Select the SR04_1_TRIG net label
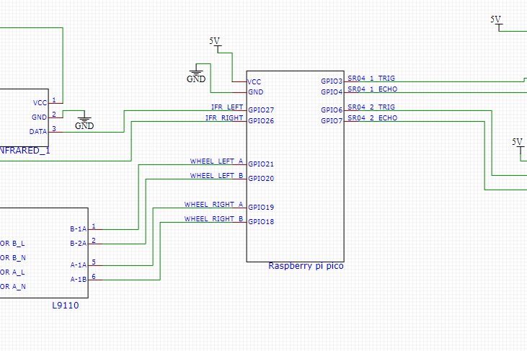The height and width of the screenshot is (351, 527). tap(371, 79)
